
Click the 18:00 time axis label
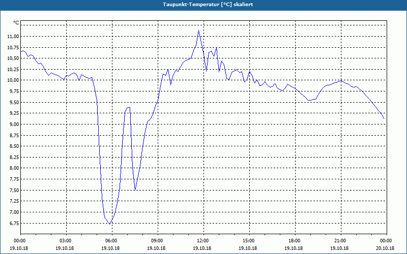tap(295, 241)
